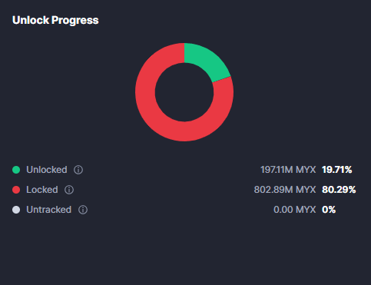Click the bottom of the red donut ring
Screen dimensions: 371x285
[184, 131]
